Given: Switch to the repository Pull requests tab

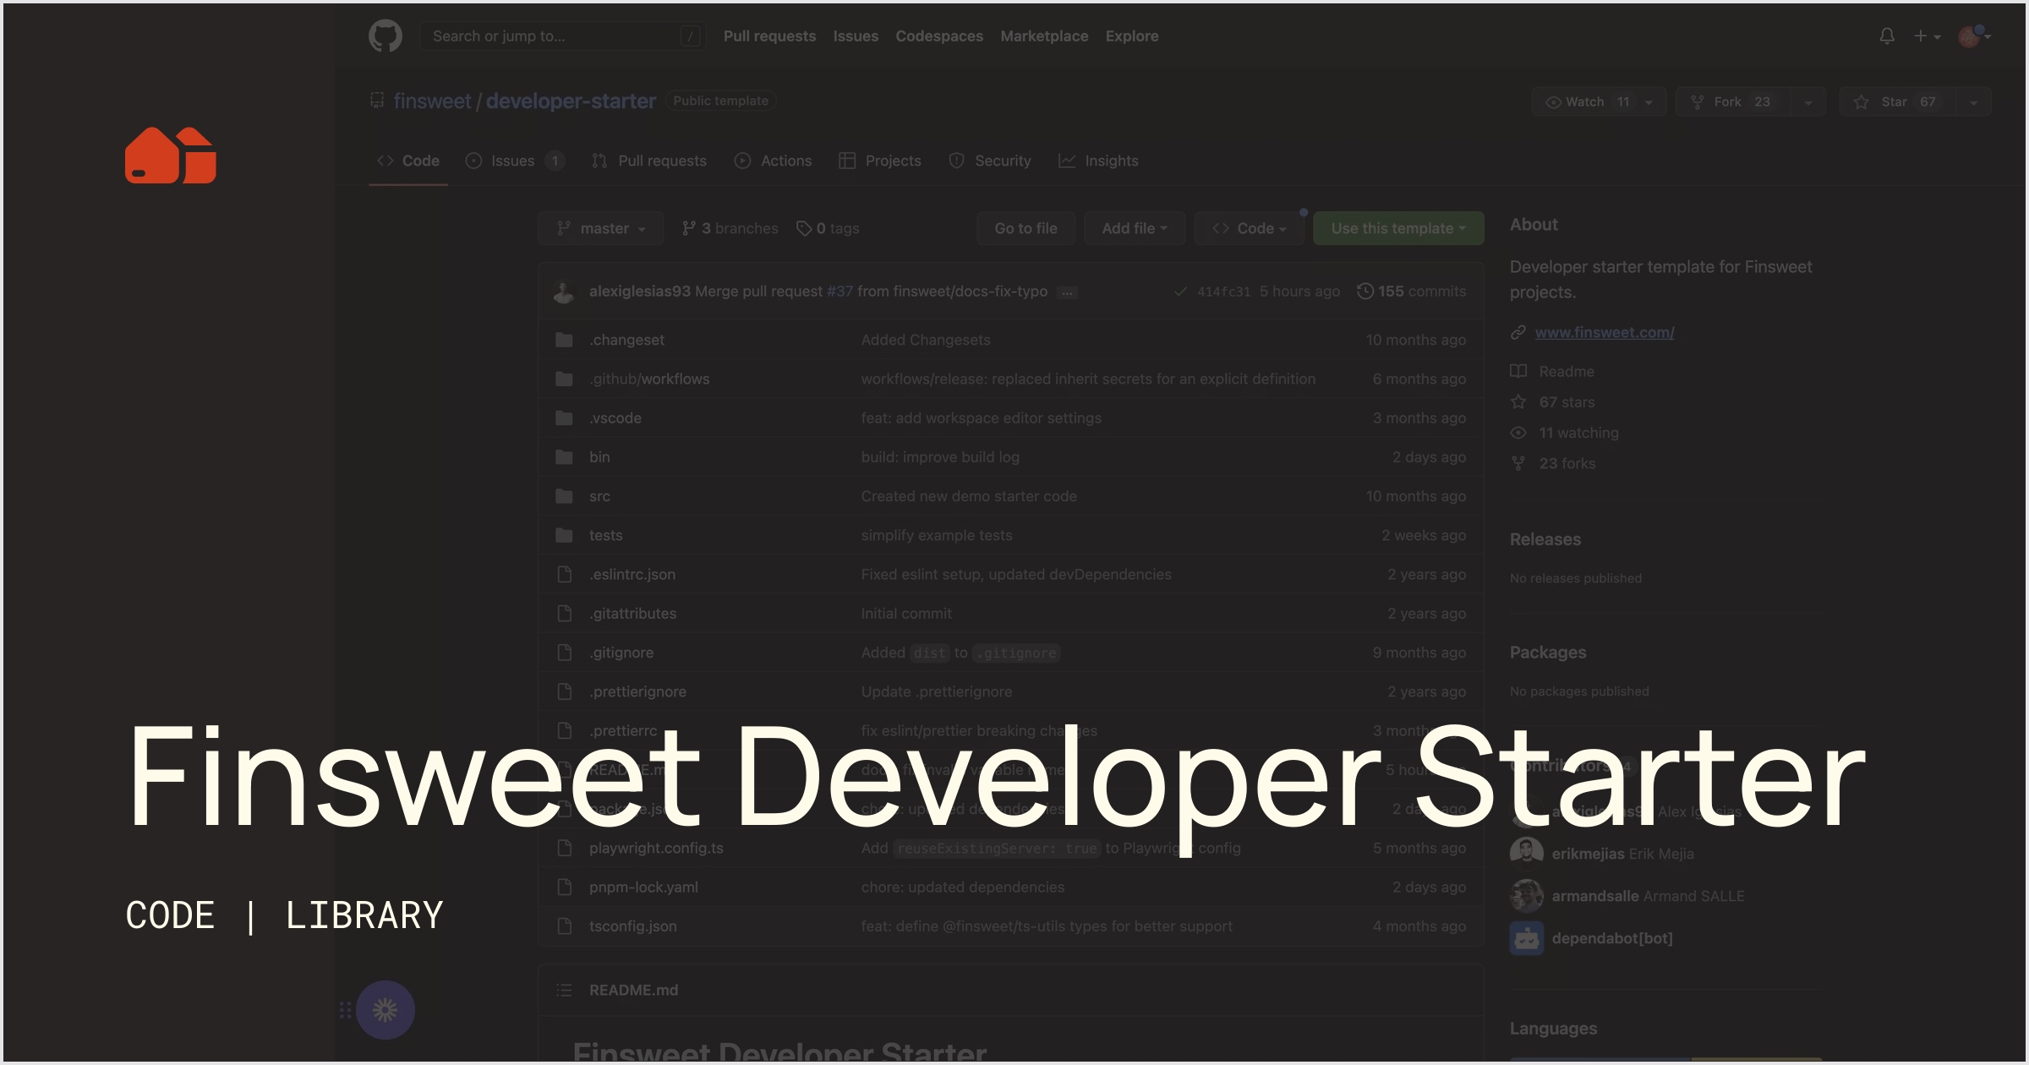Looking at the screenshot, I should (649, 161).
